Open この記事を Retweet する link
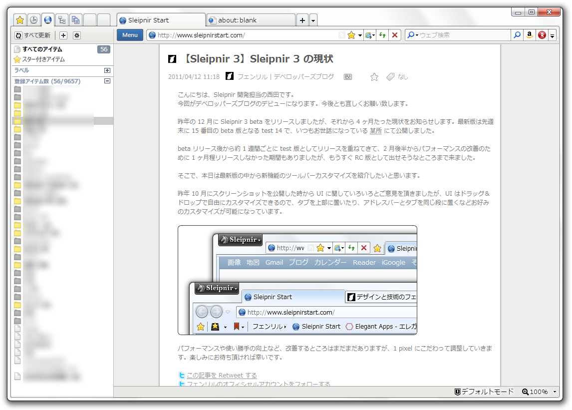The width and height of the screenshot is (572, 410). pos(222,376)
